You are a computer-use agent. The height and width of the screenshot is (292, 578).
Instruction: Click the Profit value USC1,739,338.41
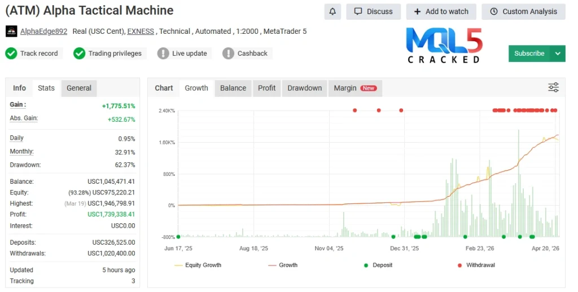pyautogui.click(x=111, y=214)
